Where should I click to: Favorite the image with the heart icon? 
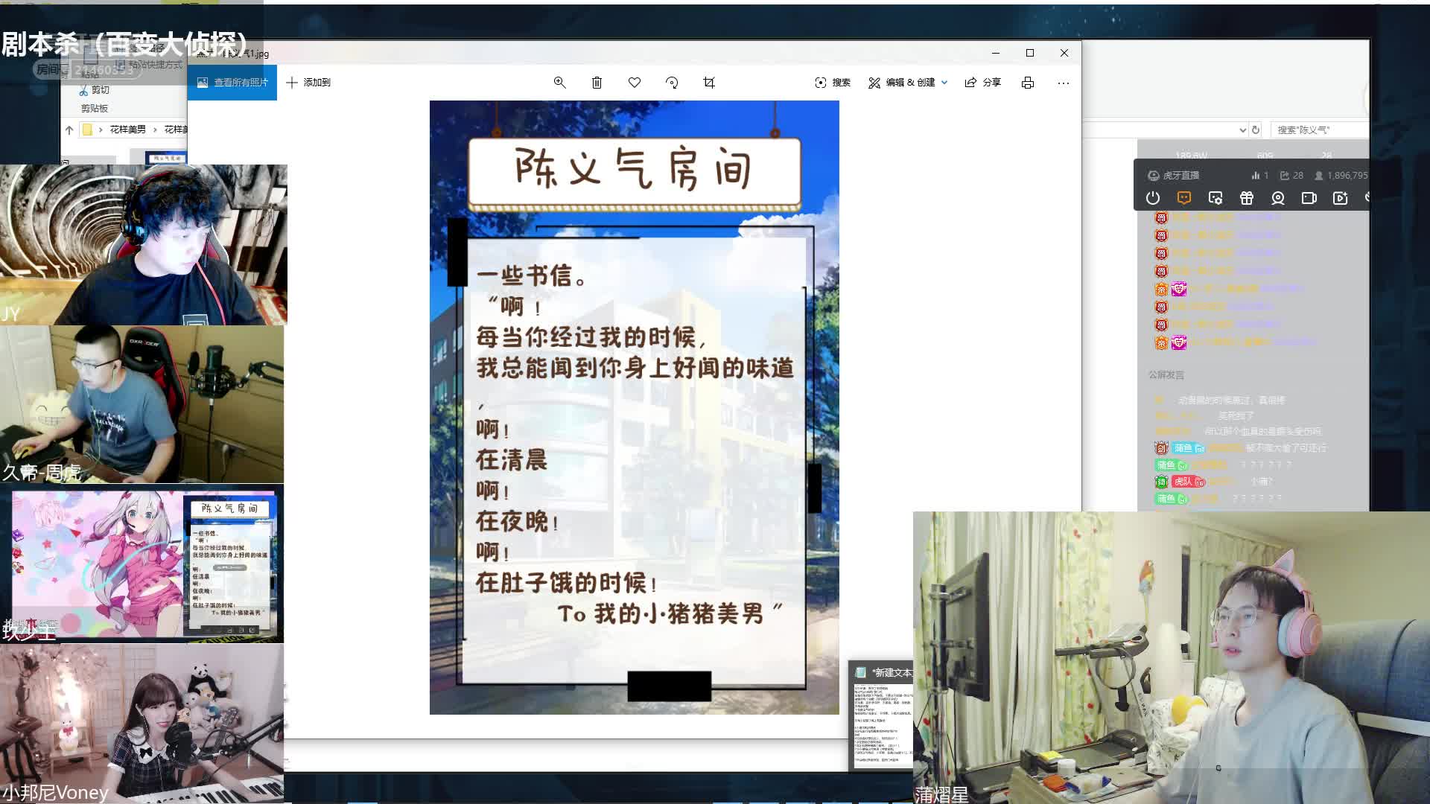point(634,83)
